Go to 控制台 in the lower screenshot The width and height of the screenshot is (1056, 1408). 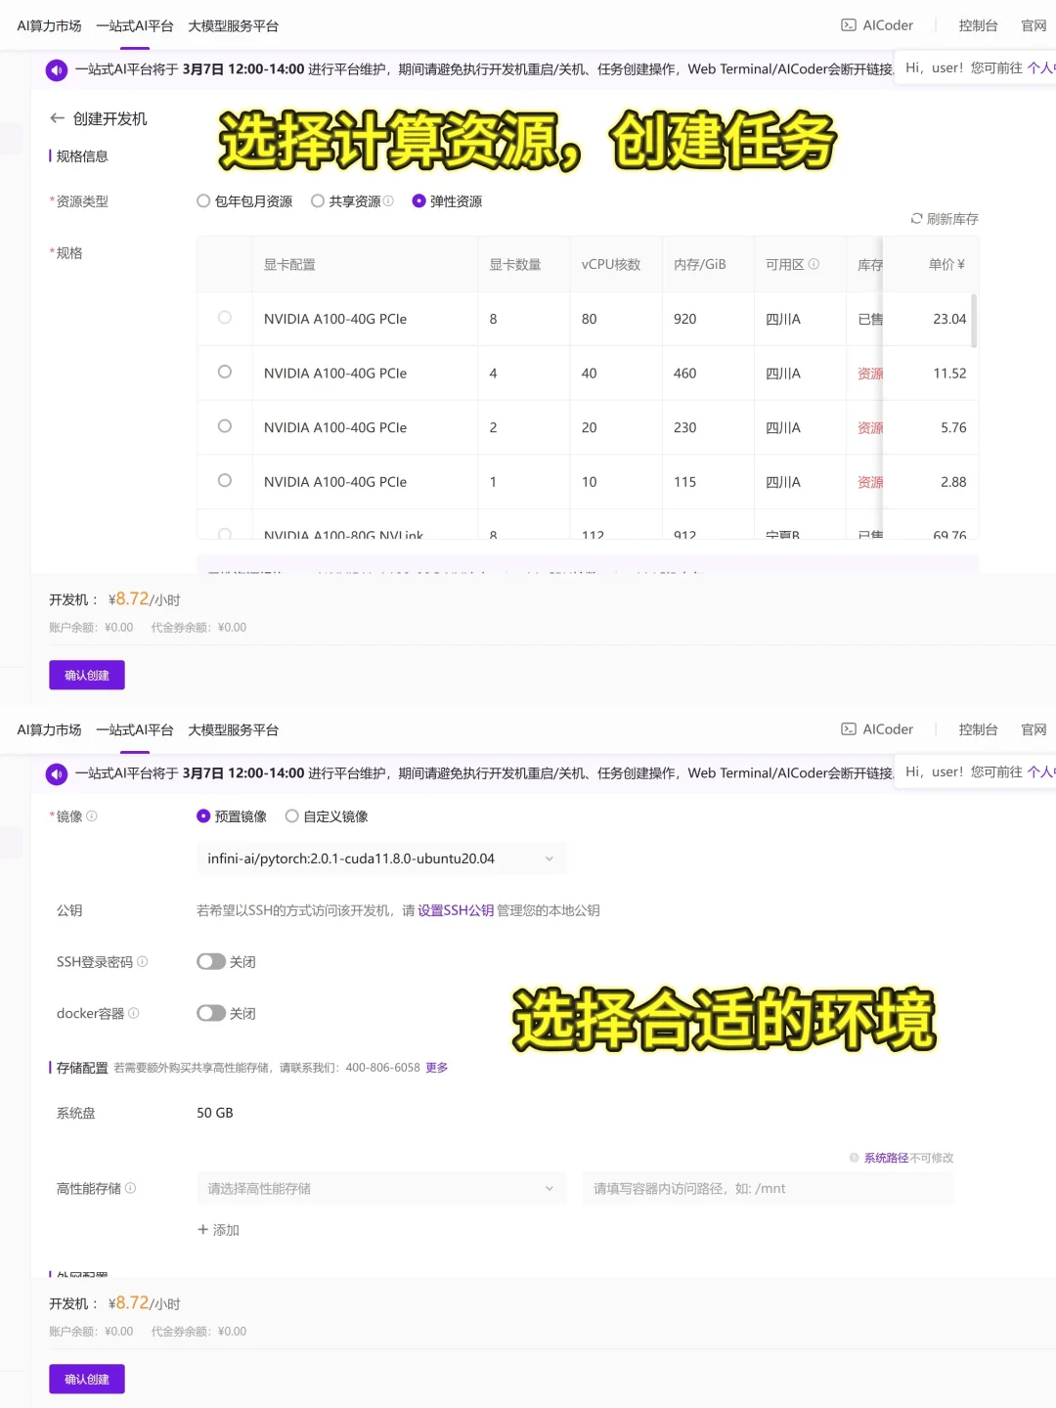pos(978,729)
